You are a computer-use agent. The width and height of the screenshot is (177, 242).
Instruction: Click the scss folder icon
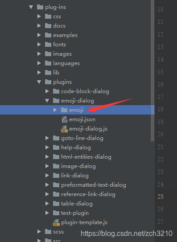pyautogui.click(x=48, y=231)
